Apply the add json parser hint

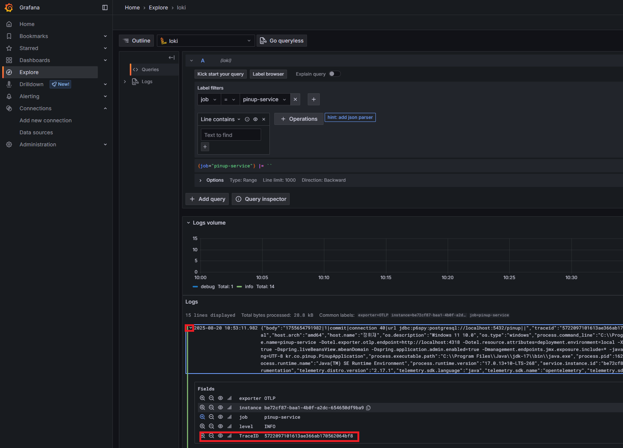point(350,117)
